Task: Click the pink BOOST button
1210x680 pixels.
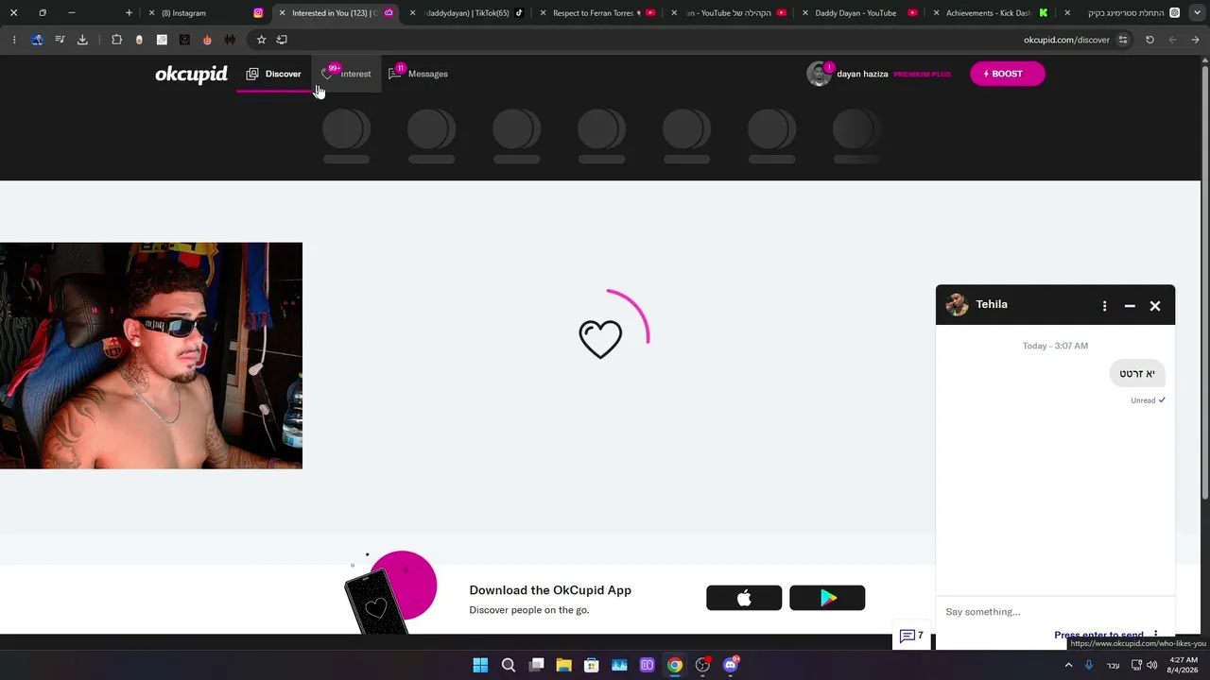Action: (x=1007, y=74)
